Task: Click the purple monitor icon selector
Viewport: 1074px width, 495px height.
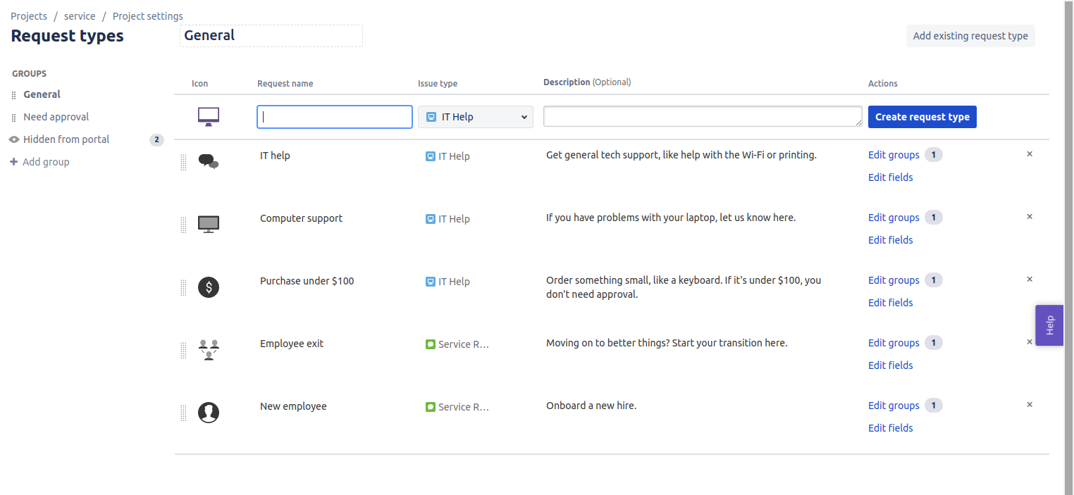Action: (209, 117)
